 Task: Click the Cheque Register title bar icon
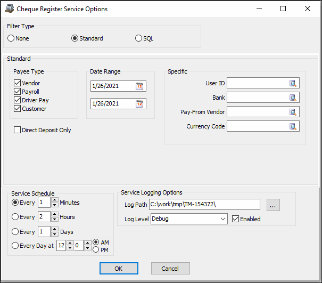pyautogui.click(x=9, y=9)
